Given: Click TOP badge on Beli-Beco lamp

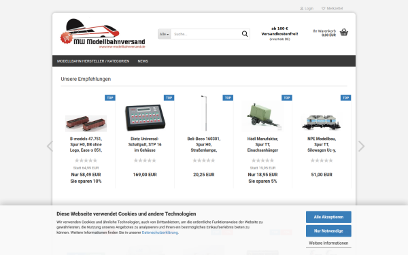Looking at the screenshot, I should click(228, 98).
